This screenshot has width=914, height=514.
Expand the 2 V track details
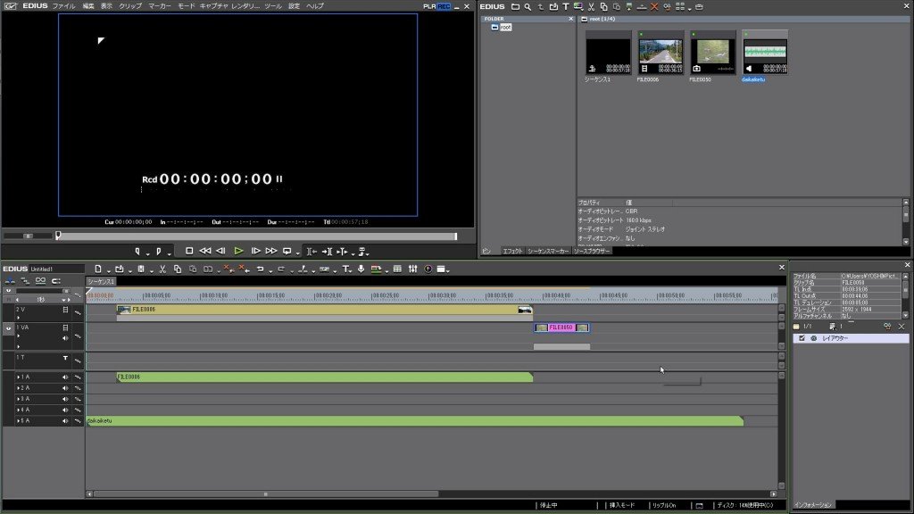[18, 318]
